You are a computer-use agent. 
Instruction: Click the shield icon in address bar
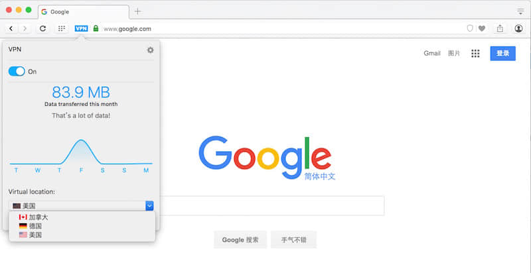[x=470, y=28]
